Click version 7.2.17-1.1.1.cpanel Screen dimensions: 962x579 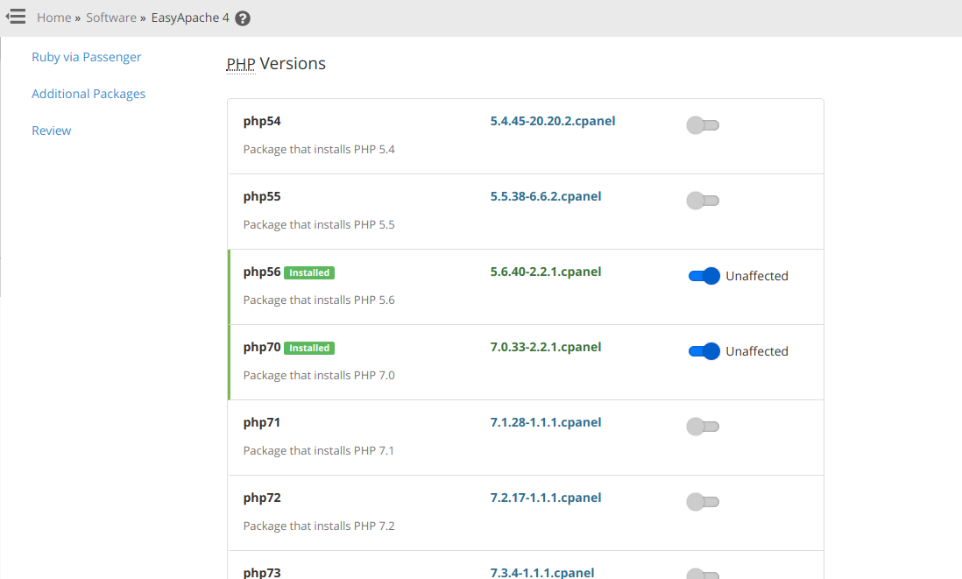click(x=546, y=498)
